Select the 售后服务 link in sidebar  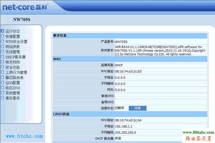pos(13,98)
